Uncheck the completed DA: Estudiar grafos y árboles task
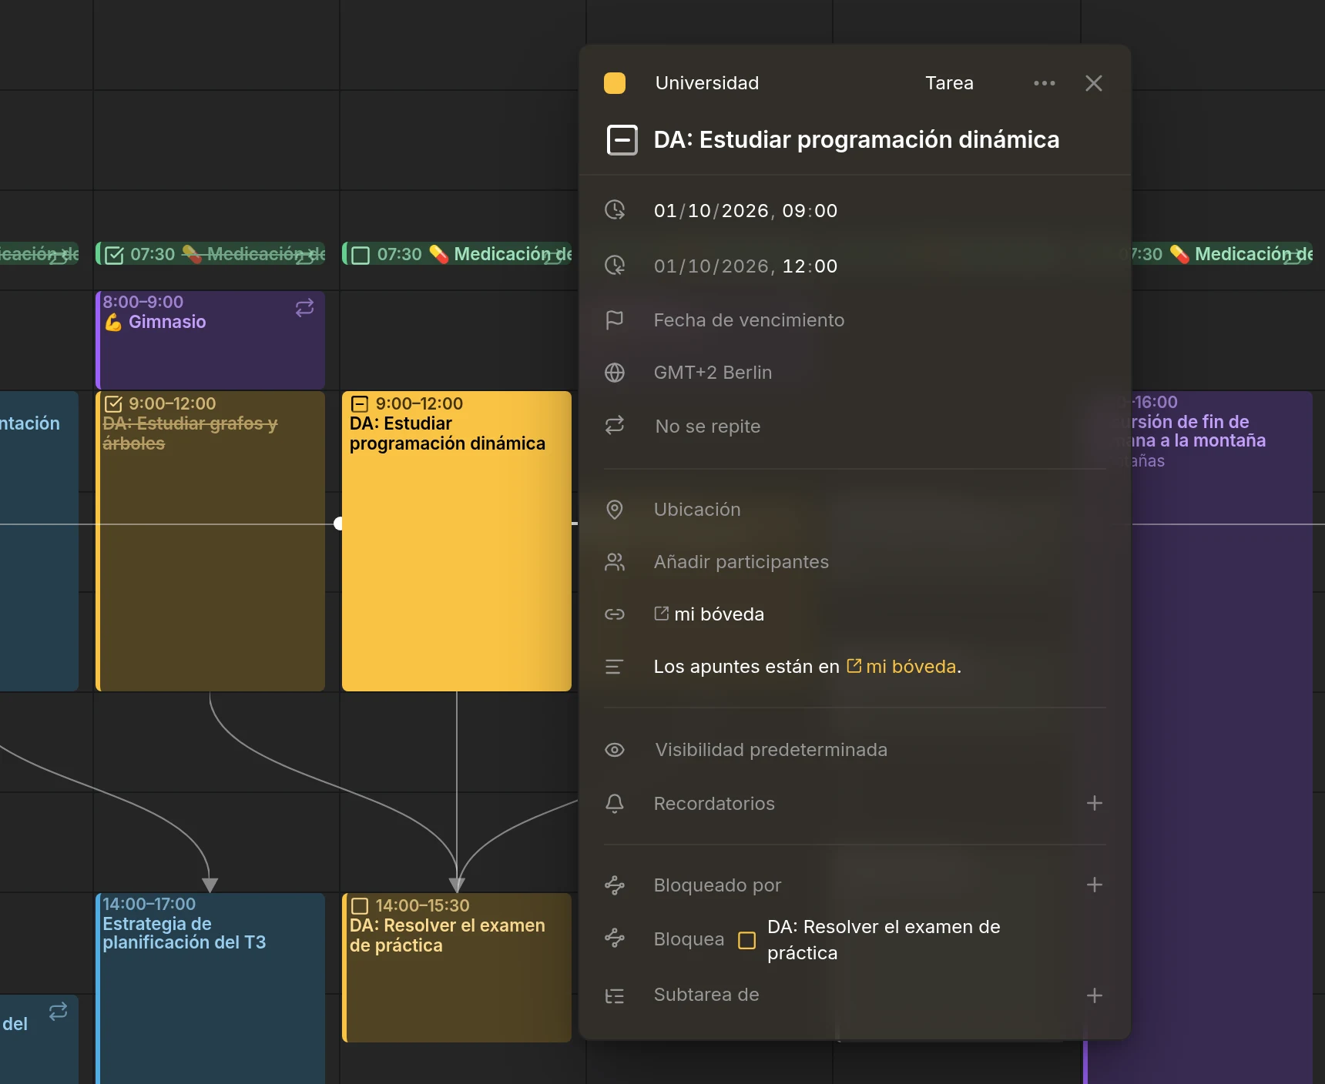Image resolution: width=1325 pixels, height=1084 pixels. tap(113, 404)
